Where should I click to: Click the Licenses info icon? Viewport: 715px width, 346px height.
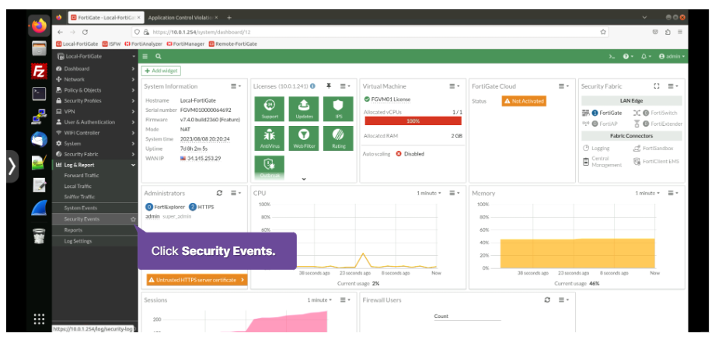click(x=312, y=86)
